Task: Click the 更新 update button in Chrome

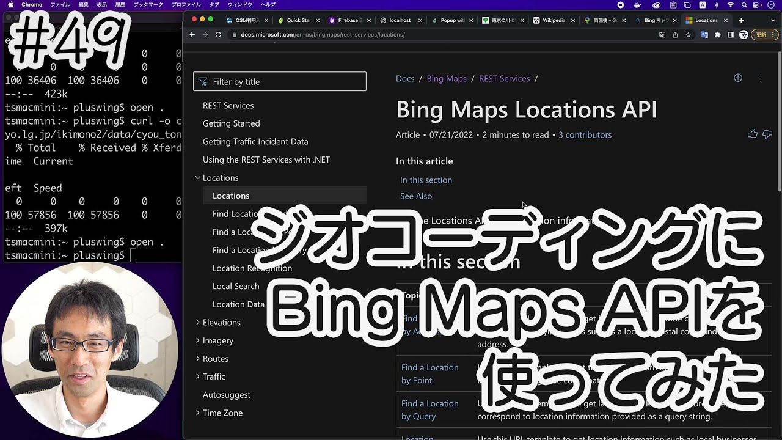Action: [x=765, y=35]
